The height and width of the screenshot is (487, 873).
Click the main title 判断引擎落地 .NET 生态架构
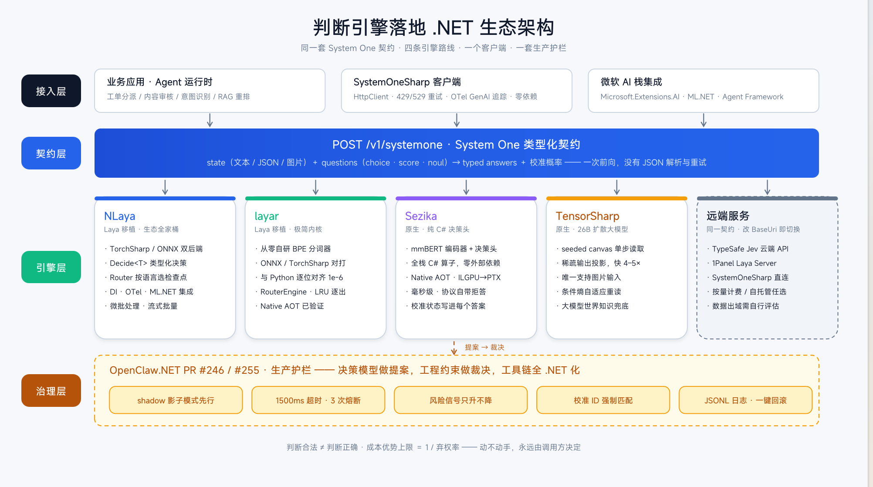pos(433,27)
